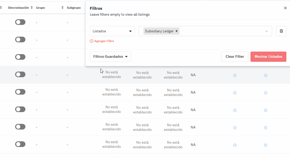This screenshot has width=290, height=158.
Task: Click first clock icon in bottom row
Action: (235, 145)
